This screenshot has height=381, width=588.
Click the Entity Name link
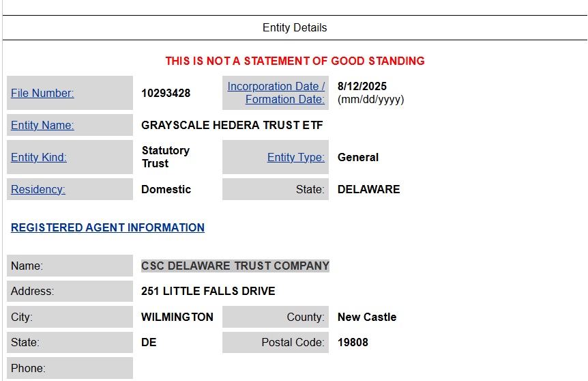point(42,126)
